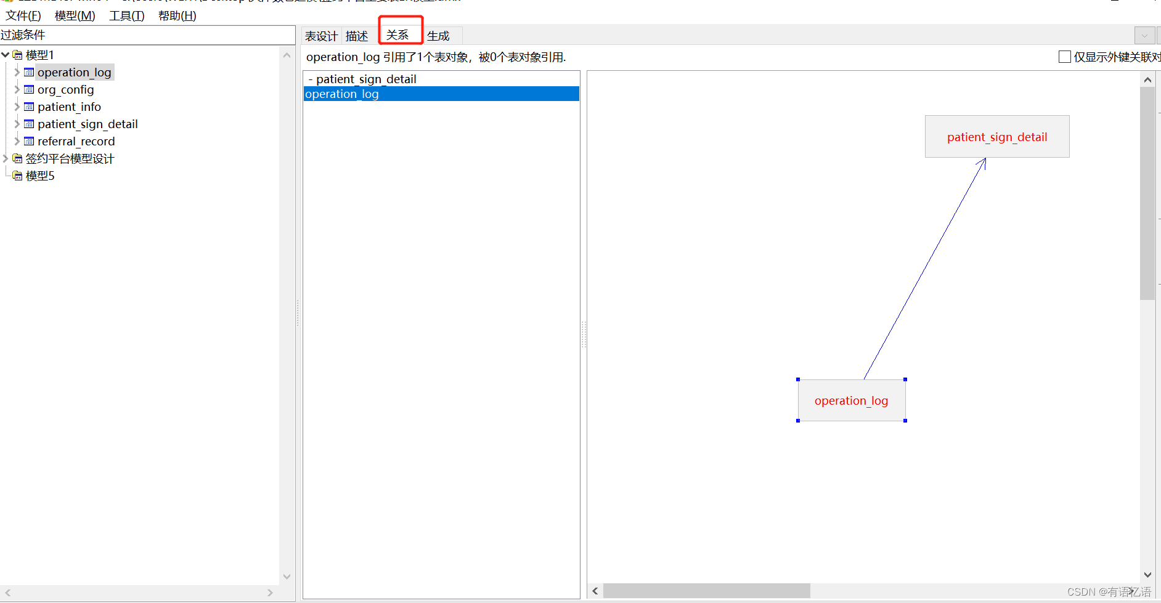This screenshot has height=603, width=1161.
Task: Open the 帮助(H) menu
Action: point(177,15)
